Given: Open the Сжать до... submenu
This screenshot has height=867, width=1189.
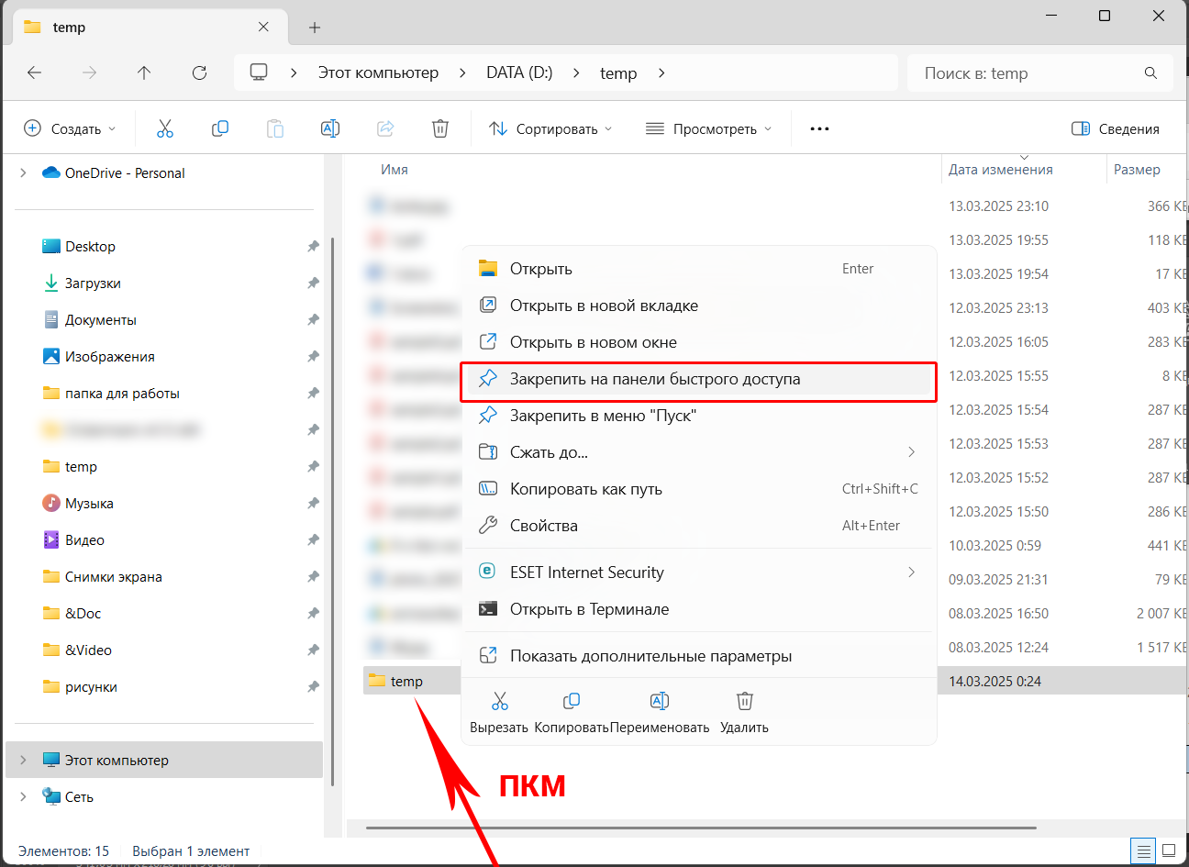Looking at the screenshot, I should (699, 452).
